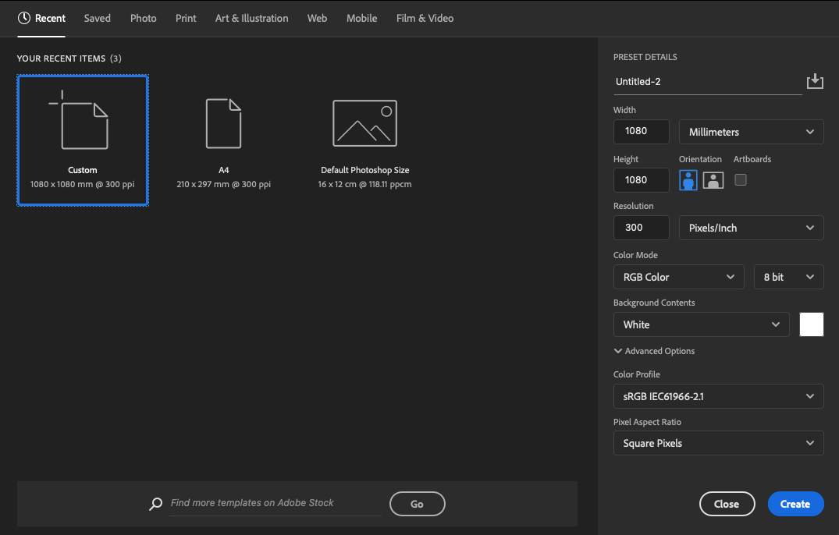Expand the RGB Color mode dropdown
The height and width of the screenshot is (535, 839).
(678, 277)
